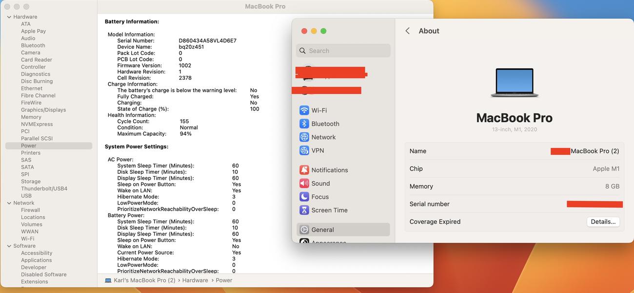The height and width of the screenshot is (293, 634).
Task: Click the Bluetooth icon in System Settings sidebar
Action: pos(304,124)
